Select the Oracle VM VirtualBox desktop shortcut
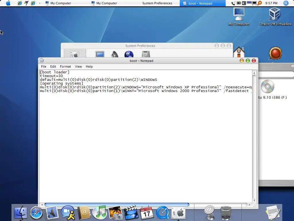 [x=275, y=16]
